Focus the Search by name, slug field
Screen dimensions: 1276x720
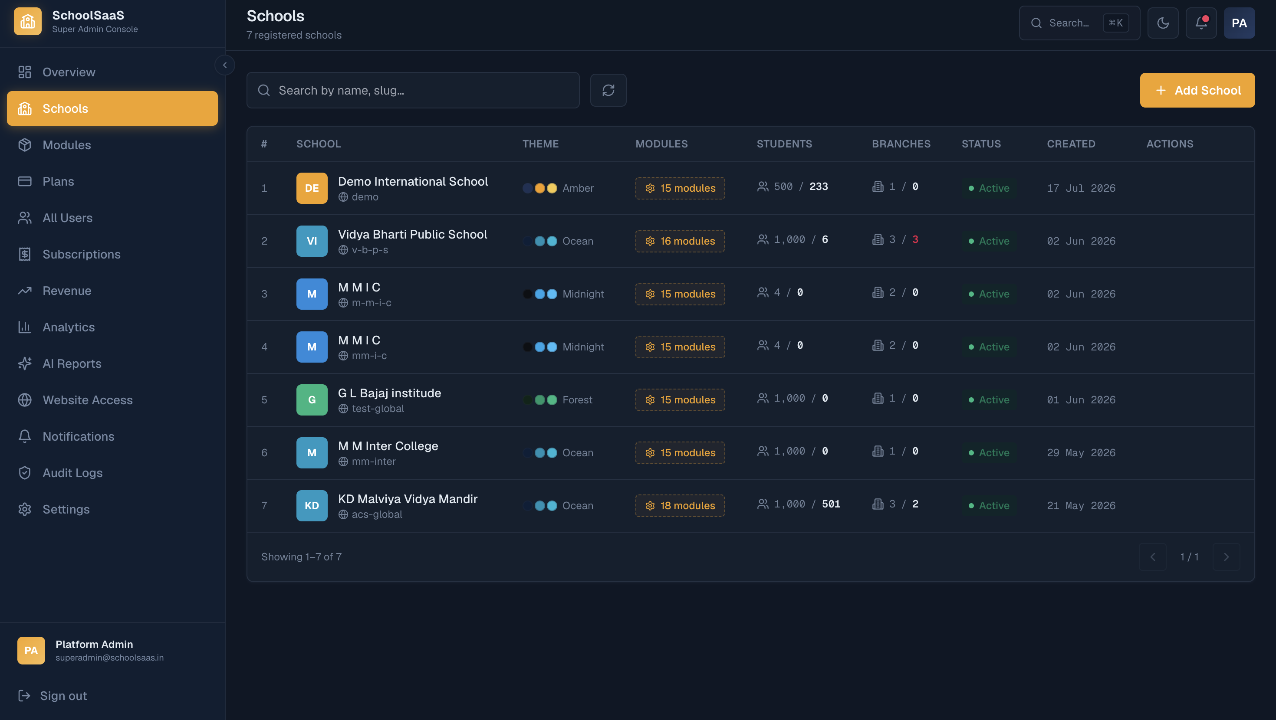click(413, 90)
